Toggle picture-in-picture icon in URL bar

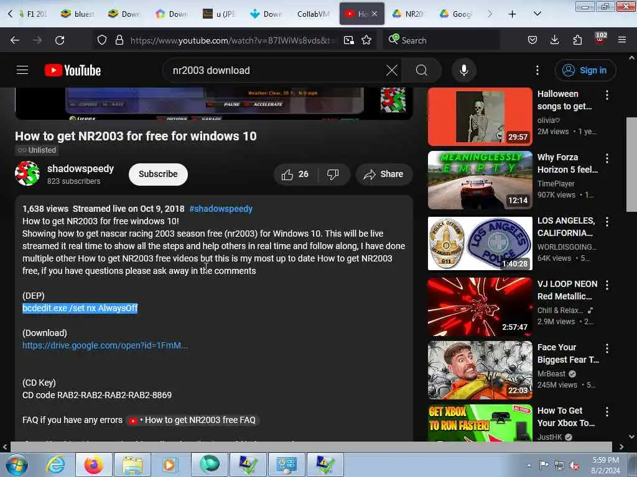348,40
